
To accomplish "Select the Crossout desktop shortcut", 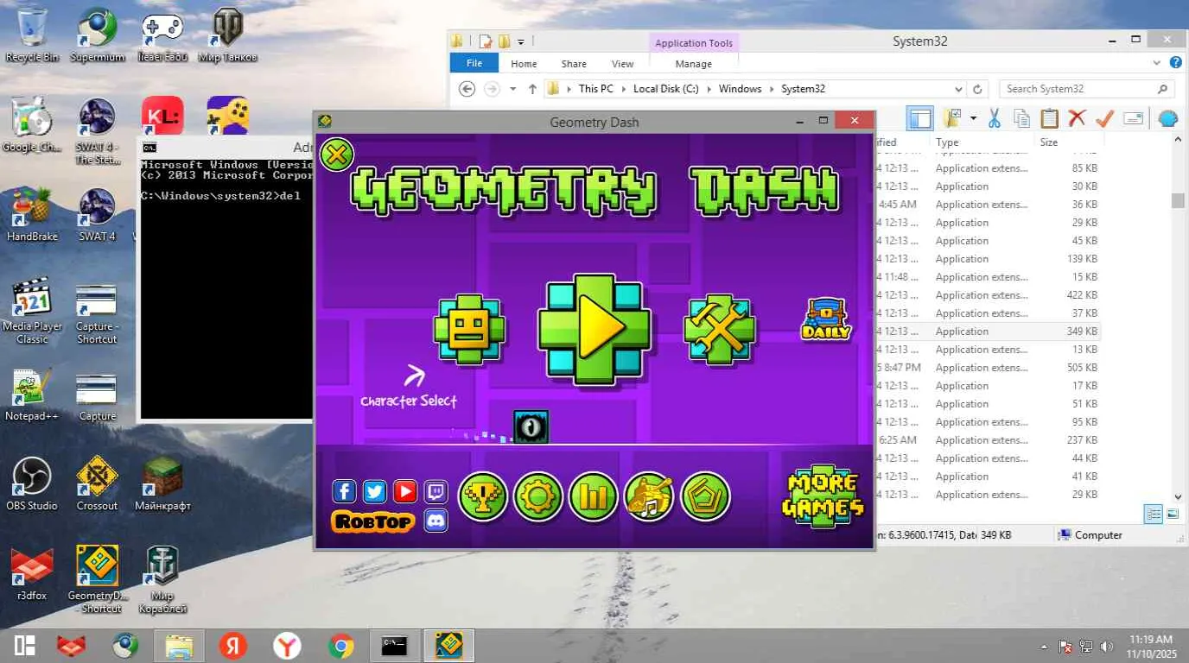I will pyautogui.click(x=98, y=484).
